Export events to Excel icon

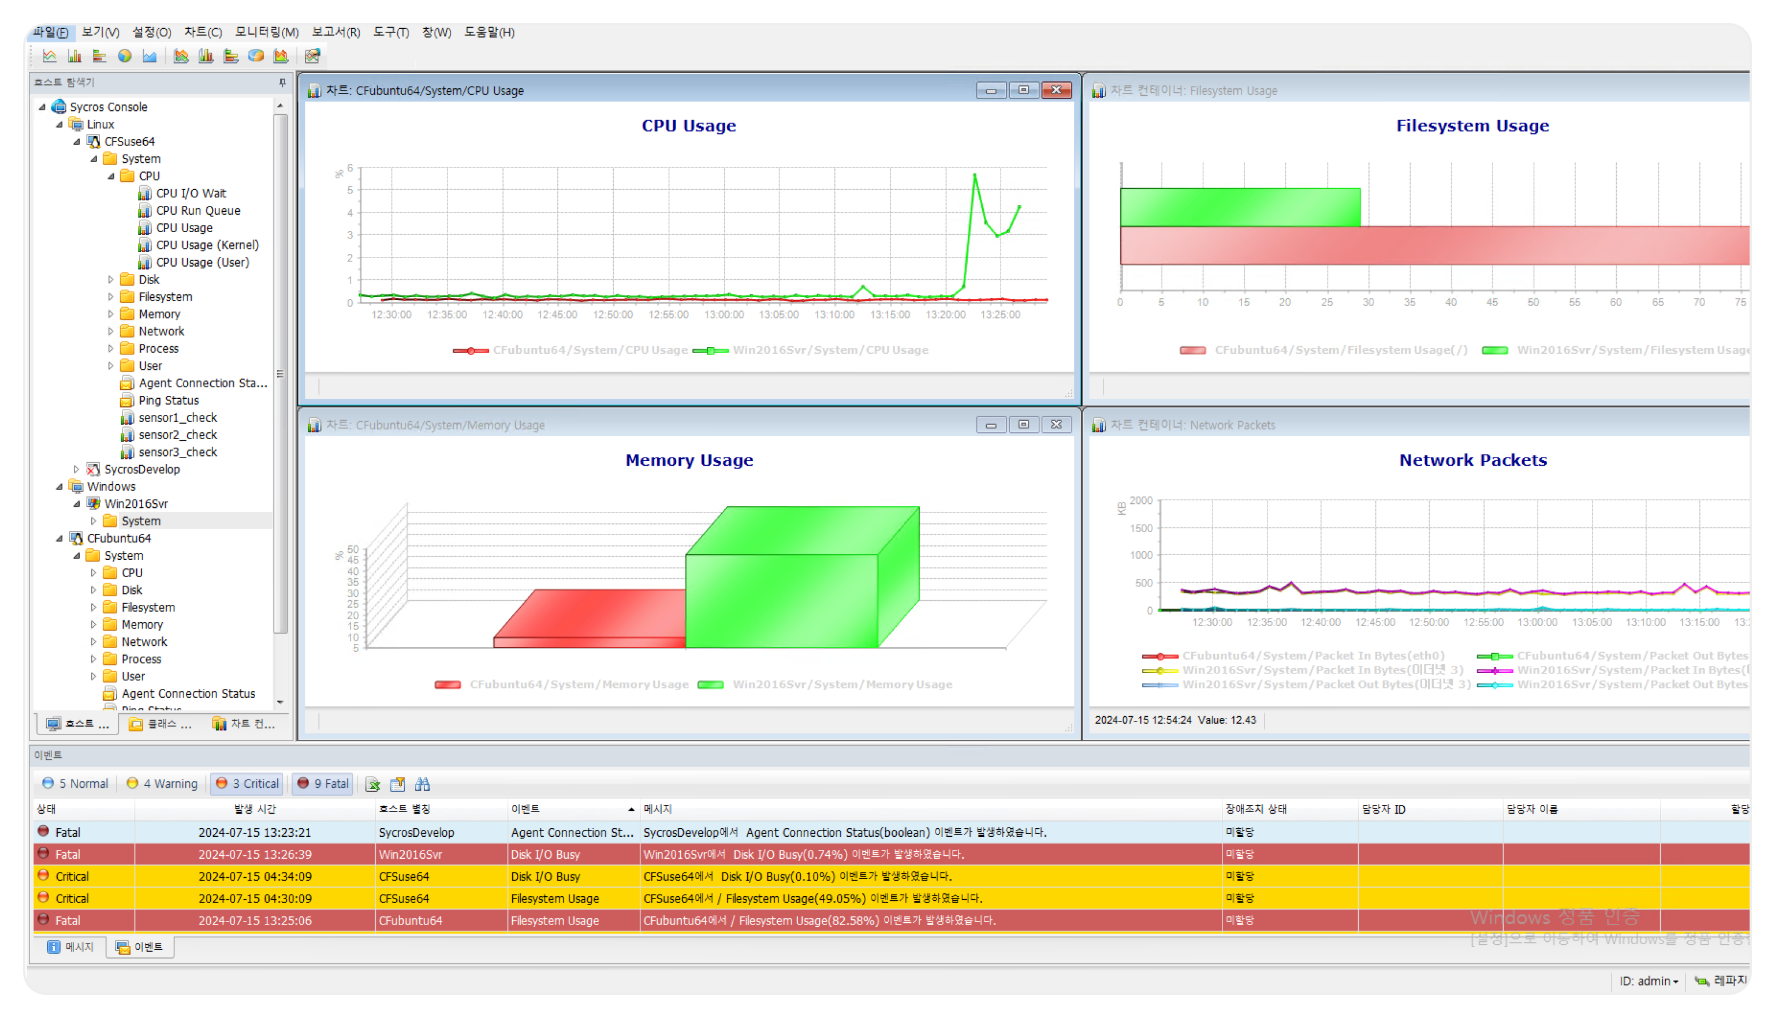[x=373, y=784]
